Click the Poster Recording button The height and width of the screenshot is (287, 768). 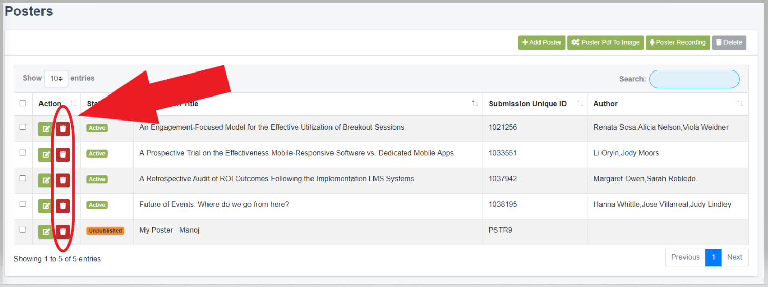(678, 42)
